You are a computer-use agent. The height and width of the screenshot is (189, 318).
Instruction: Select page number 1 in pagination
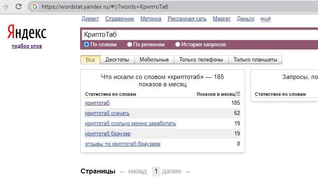click(x=156, y=171)
